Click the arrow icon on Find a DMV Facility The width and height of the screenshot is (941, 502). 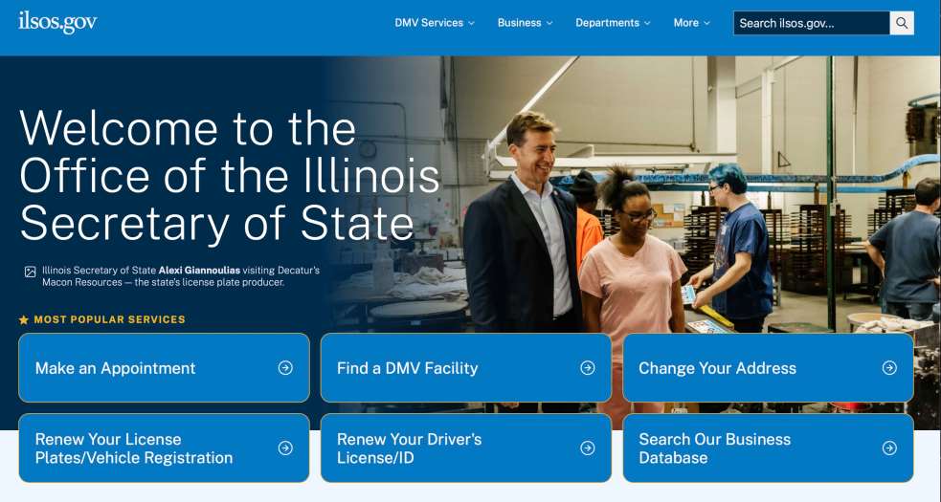588,367
